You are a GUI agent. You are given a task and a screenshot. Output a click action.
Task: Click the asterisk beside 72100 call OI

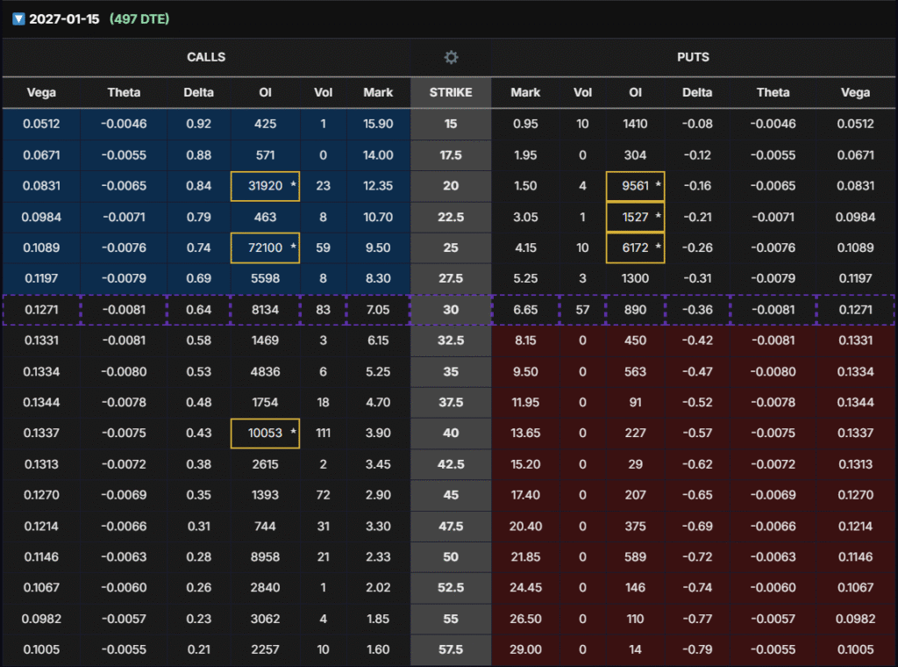tap(292, 248)
